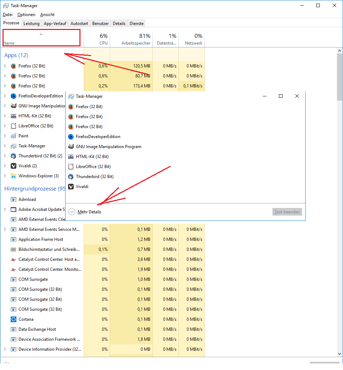Switch to the Dienste tab
343x370 pixels.
[x=137, y=23]
